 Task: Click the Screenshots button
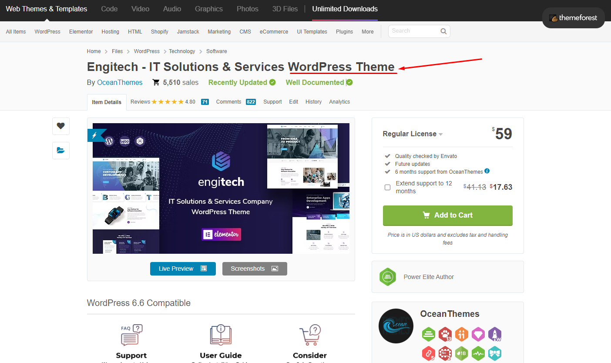pyautogui.click(x=255, y=269)
